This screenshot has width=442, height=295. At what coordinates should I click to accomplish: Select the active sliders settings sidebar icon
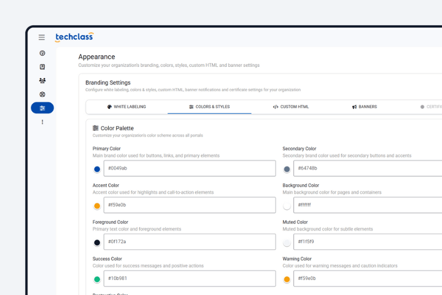[x=42, y=108]
